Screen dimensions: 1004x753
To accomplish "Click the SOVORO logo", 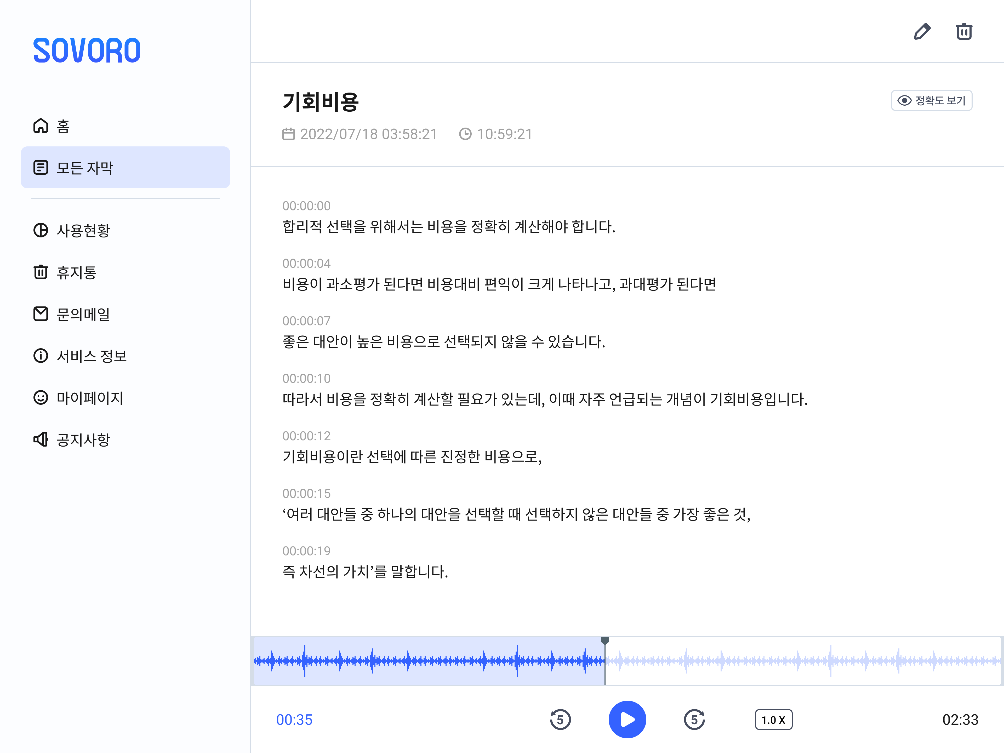I will (x=87, y=50).
